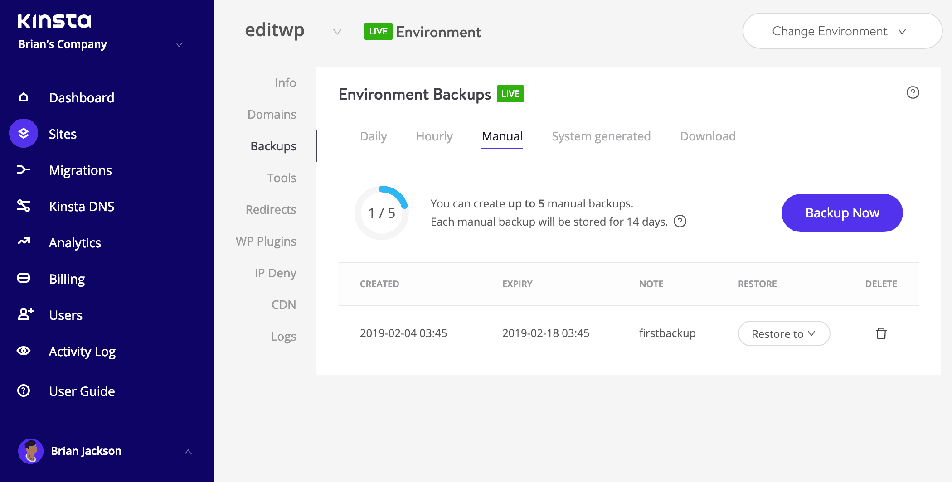Switch to the Hourly backups tab
Image resolution: width=952 pixels, height=482 pixels.
[x=434, y=136]
